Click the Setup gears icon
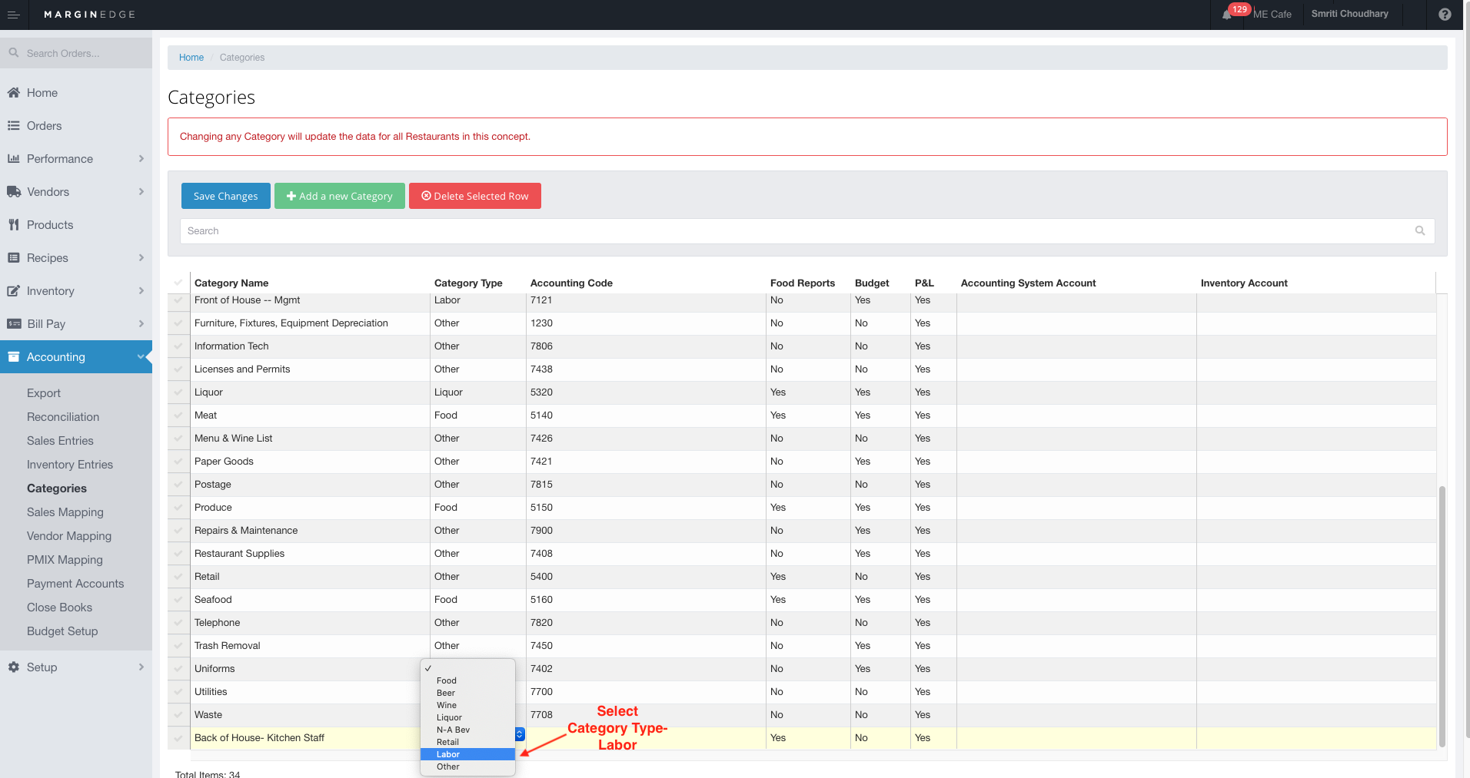 point(14,667)
